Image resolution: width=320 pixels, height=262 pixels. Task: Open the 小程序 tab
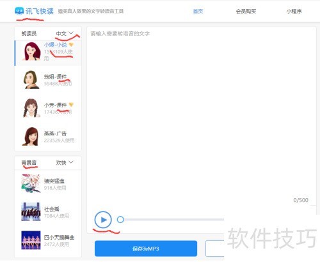[x=294, y=12]
